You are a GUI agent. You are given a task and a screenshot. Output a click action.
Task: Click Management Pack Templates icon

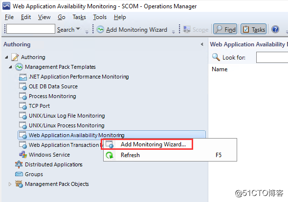click(19, 67)
